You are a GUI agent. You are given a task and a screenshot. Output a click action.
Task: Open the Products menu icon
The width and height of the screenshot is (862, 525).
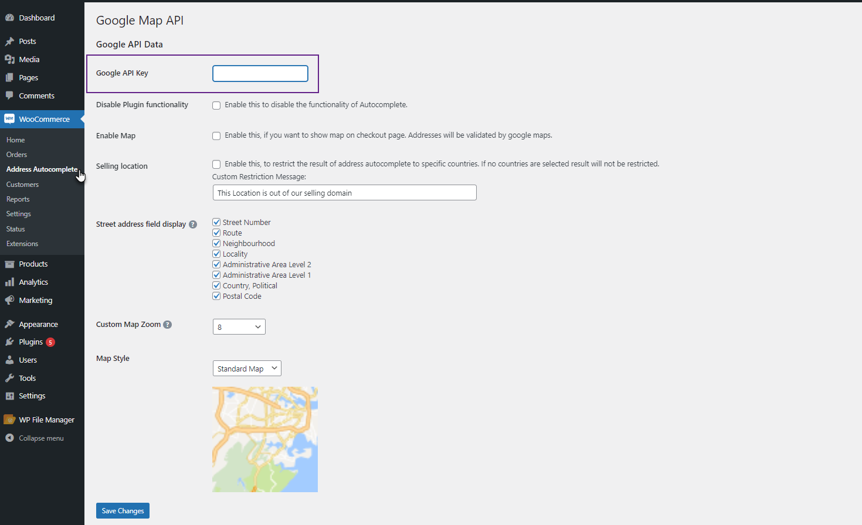(x=10, y=263)
